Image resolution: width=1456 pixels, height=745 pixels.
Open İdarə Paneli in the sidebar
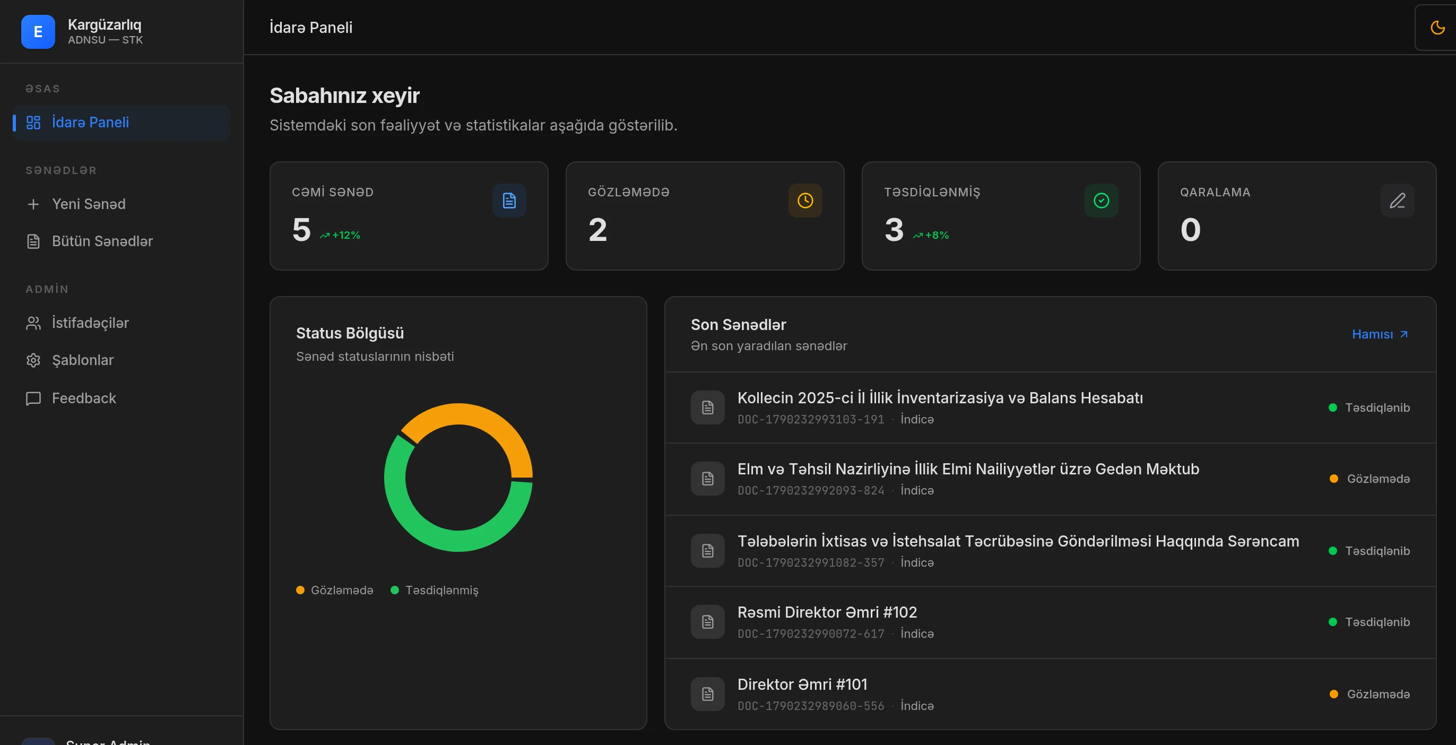tap(122, 122)
